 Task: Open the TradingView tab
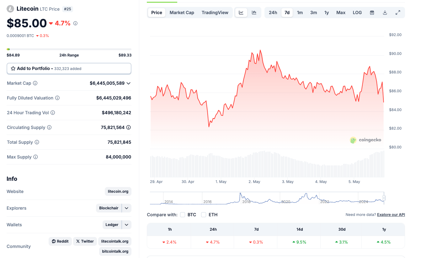pyautogui.click(x=215, y=12)
